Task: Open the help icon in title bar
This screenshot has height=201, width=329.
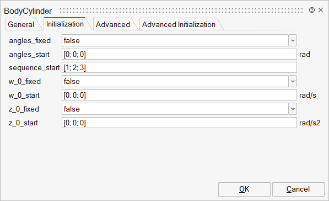Action: [x=312, y=10]
